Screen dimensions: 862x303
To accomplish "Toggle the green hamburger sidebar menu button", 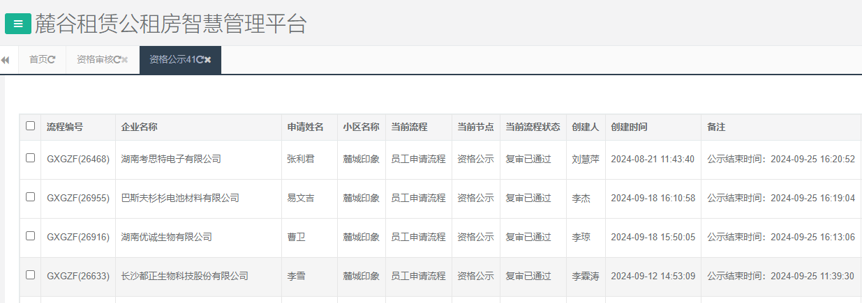I will pos(18,24).
